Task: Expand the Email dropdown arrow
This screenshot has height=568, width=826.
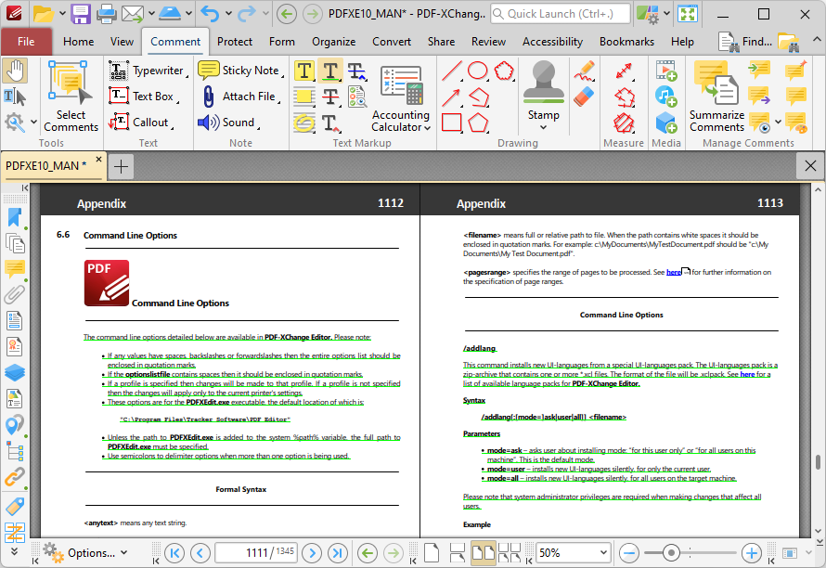Action: coord(151,13)
